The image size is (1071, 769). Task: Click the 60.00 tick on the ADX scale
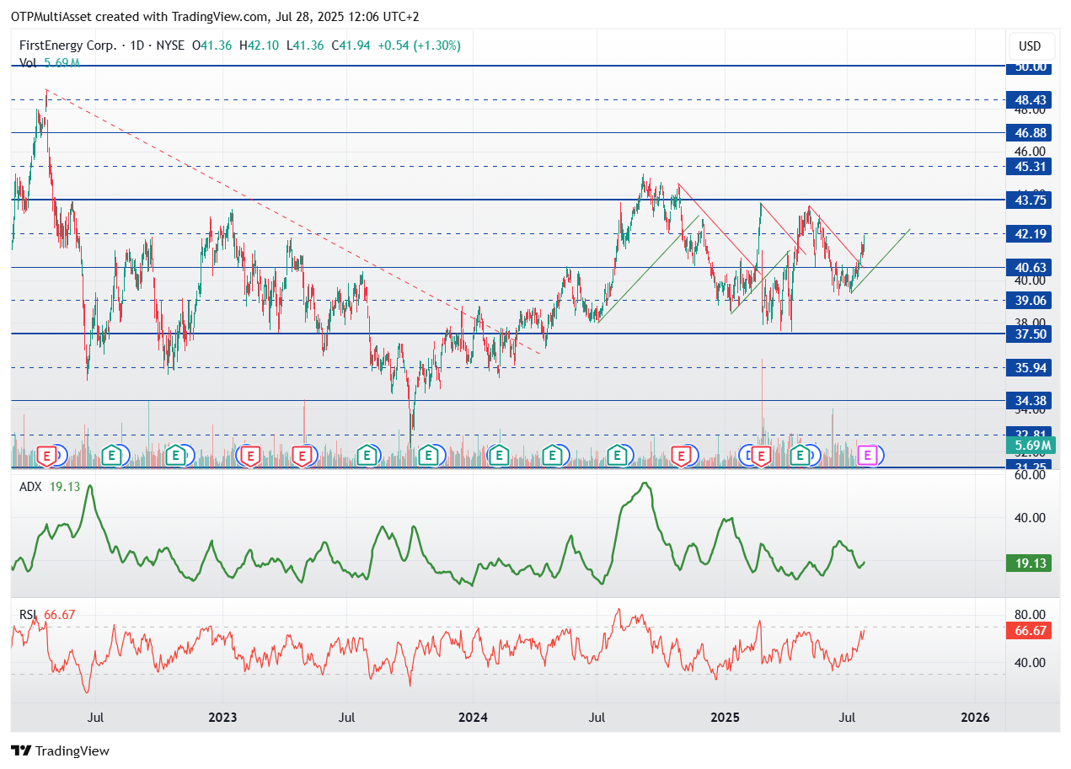(1031, 476)
